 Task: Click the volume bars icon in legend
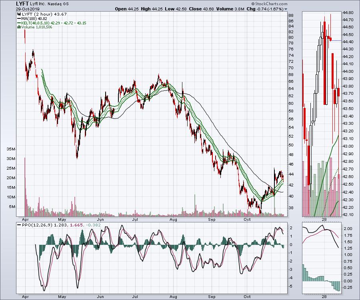19,27
